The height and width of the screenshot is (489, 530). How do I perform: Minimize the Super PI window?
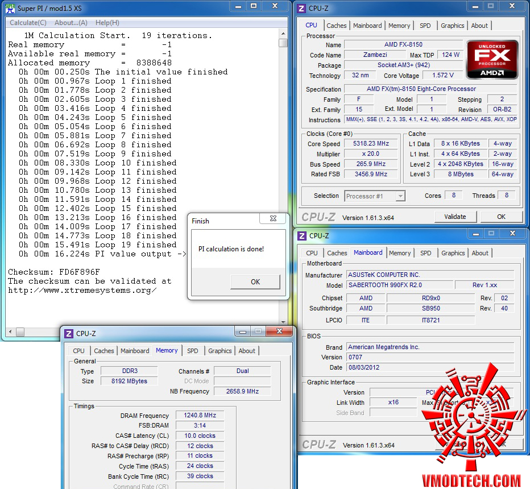coord(238,6)
